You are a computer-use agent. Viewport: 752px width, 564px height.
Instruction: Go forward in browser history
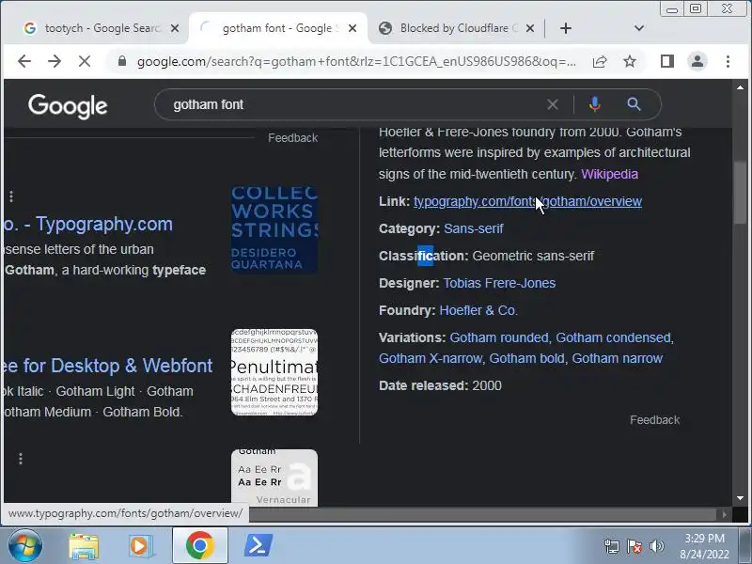click(x=55, y=61)
